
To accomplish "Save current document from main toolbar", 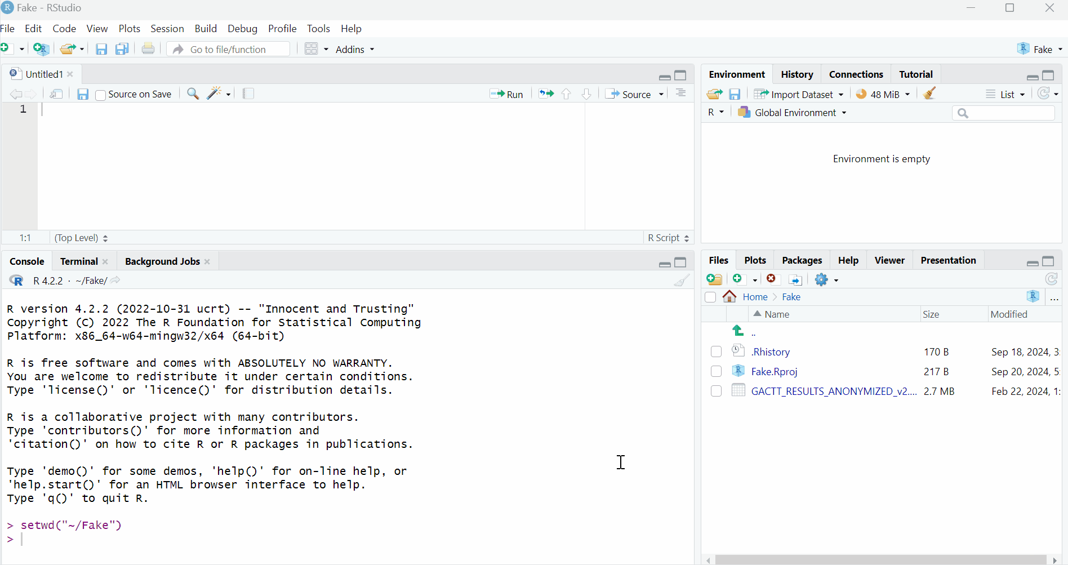I will (x=101, y=49).
